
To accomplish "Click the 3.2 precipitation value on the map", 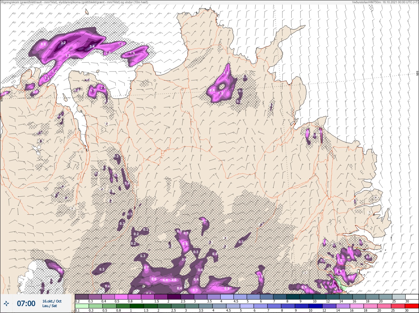I will pos(64,43).
